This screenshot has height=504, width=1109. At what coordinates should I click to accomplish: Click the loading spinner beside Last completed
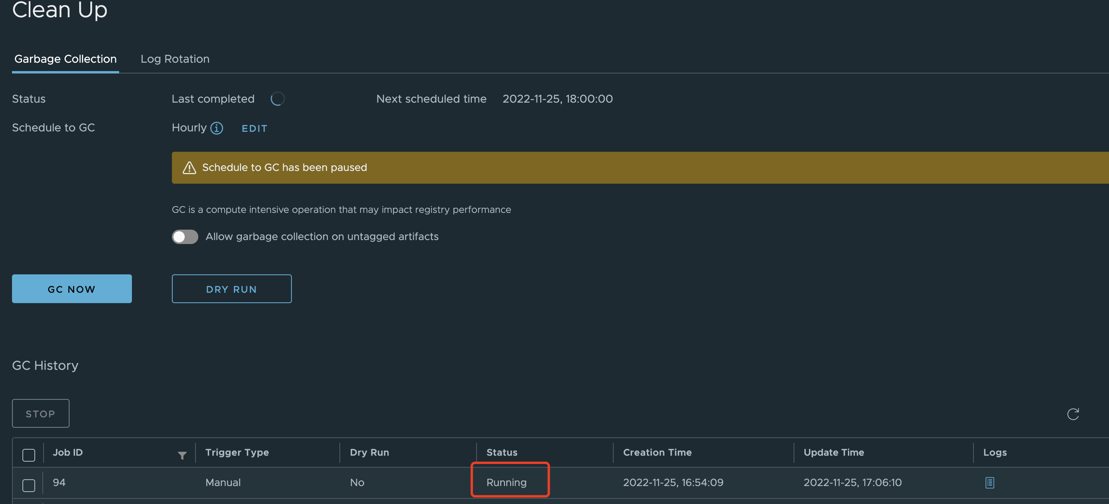point(277,99)
